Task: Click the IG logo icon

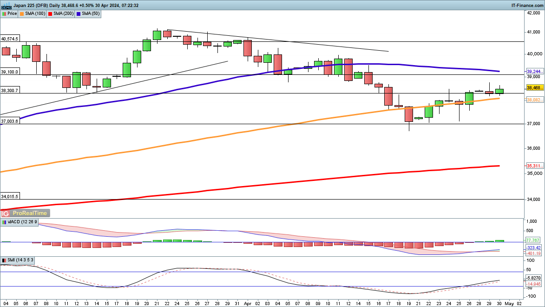Action: tap(6, 214)
